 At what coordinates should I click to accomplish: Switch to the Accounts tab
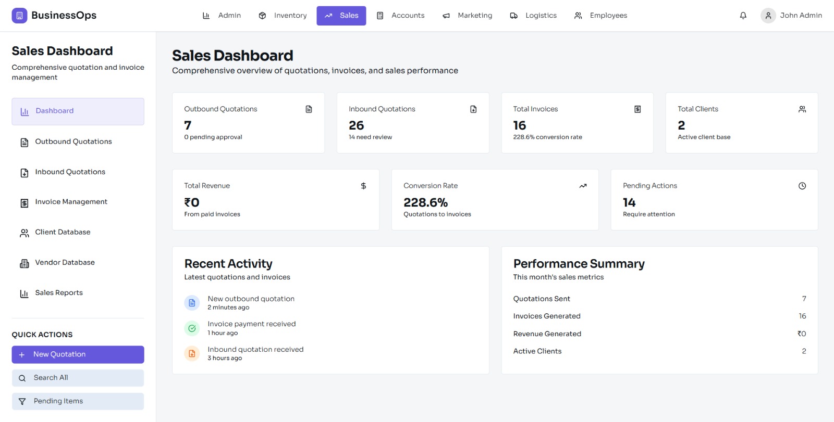tap(400, 16)
